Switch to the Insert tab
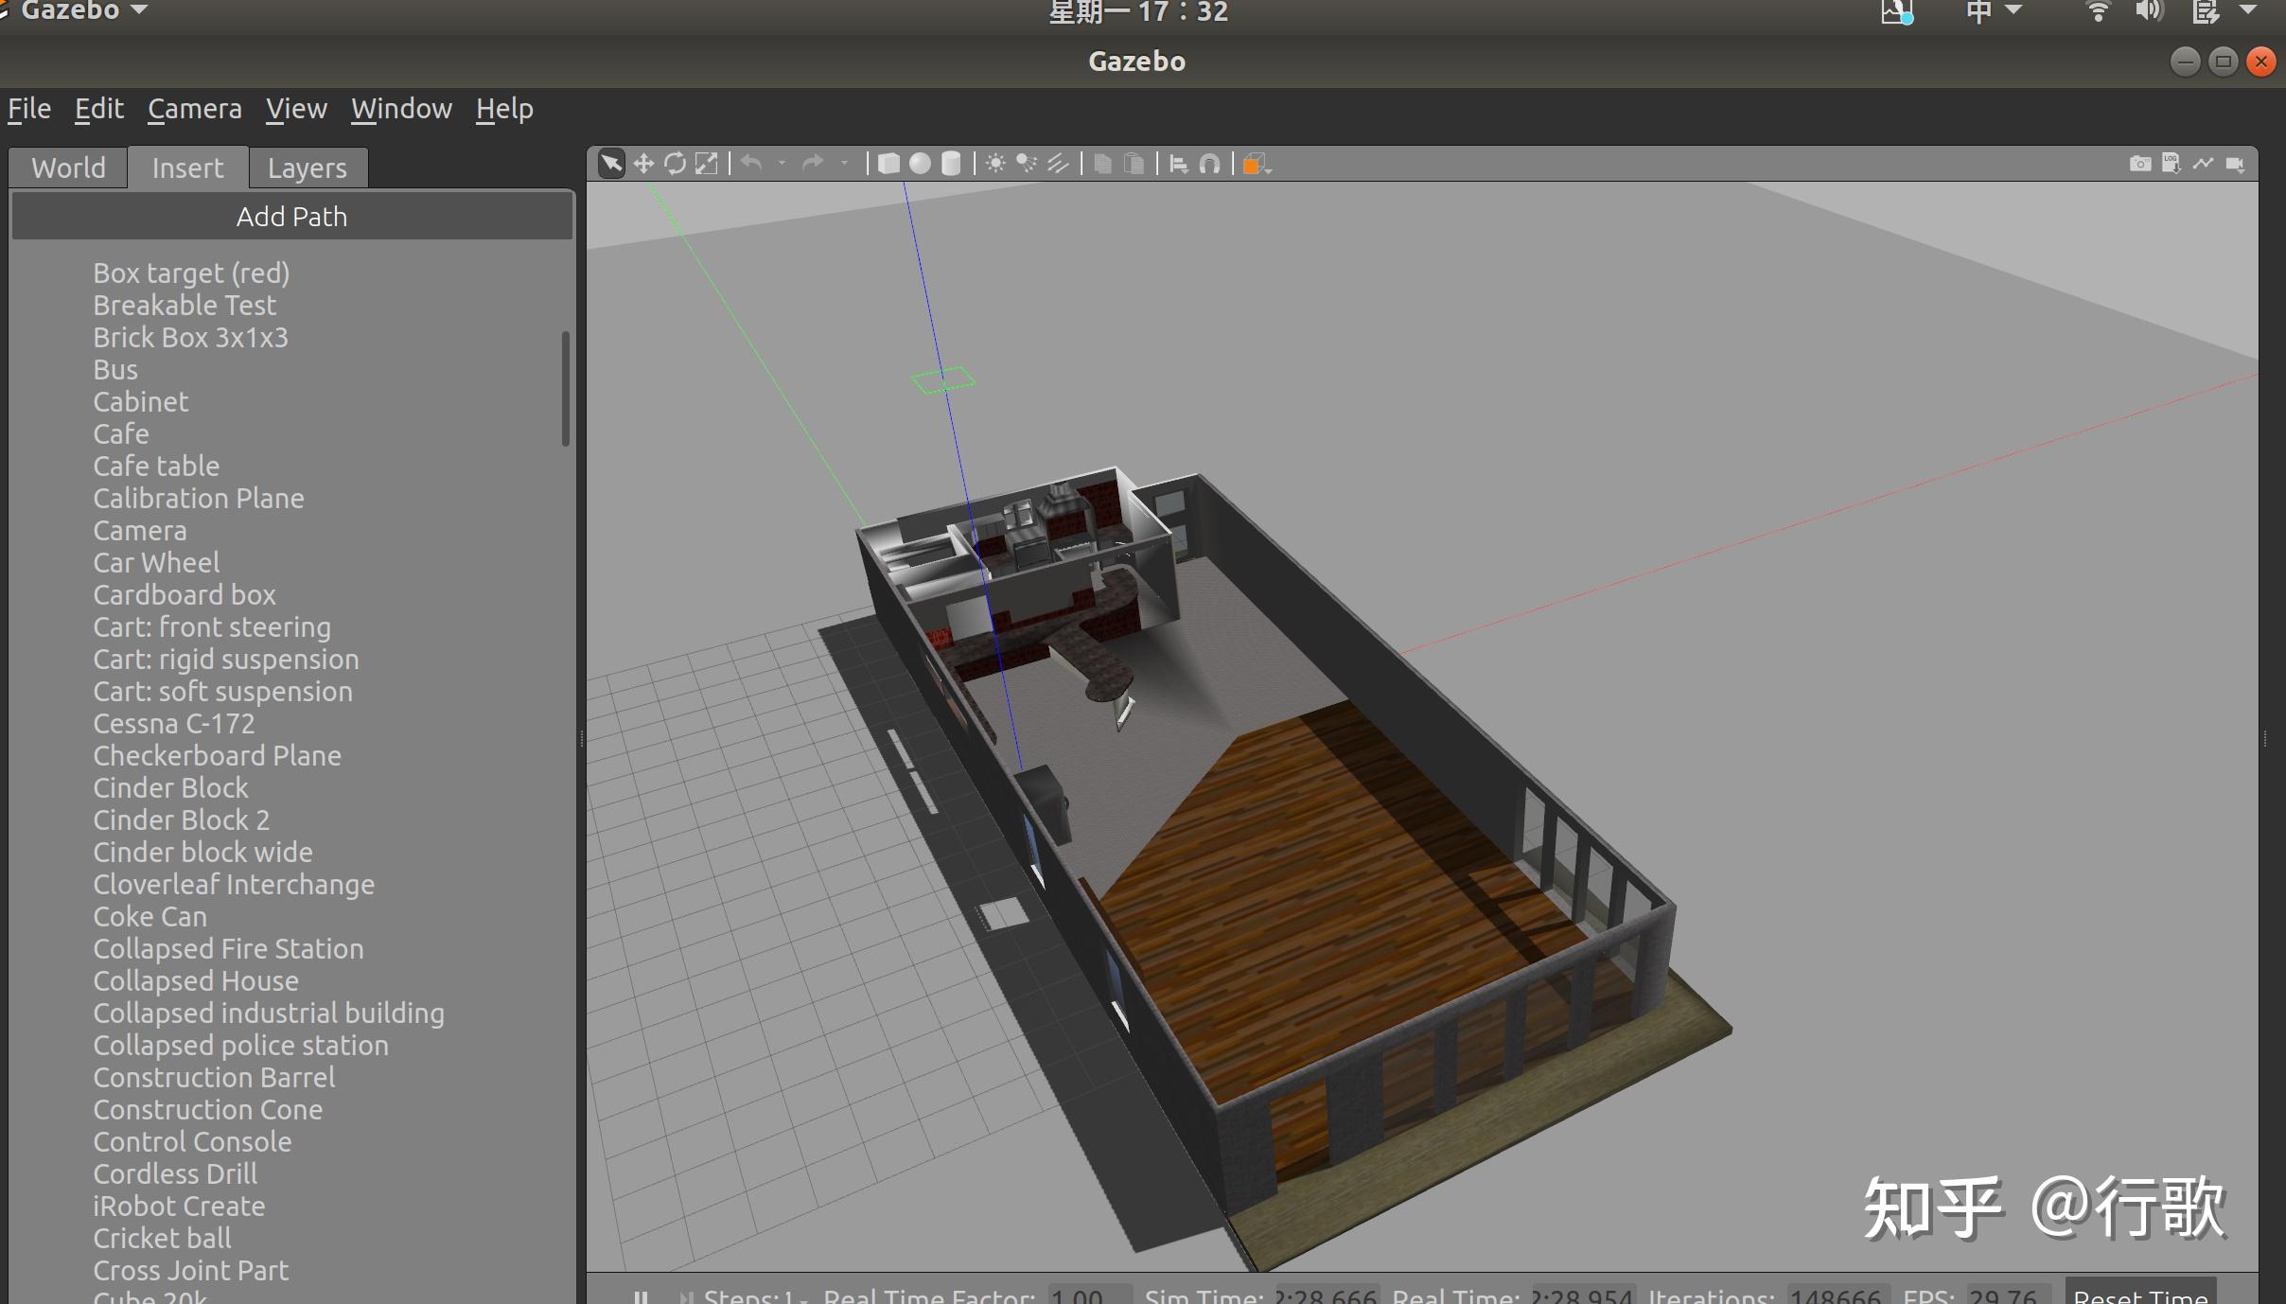Screen dimensions: 2286x1304 click(x=186, y=167)
